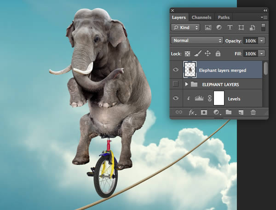
Task: Show the ELEPHANT LAYERS group
Action: (x=176, y=84)
